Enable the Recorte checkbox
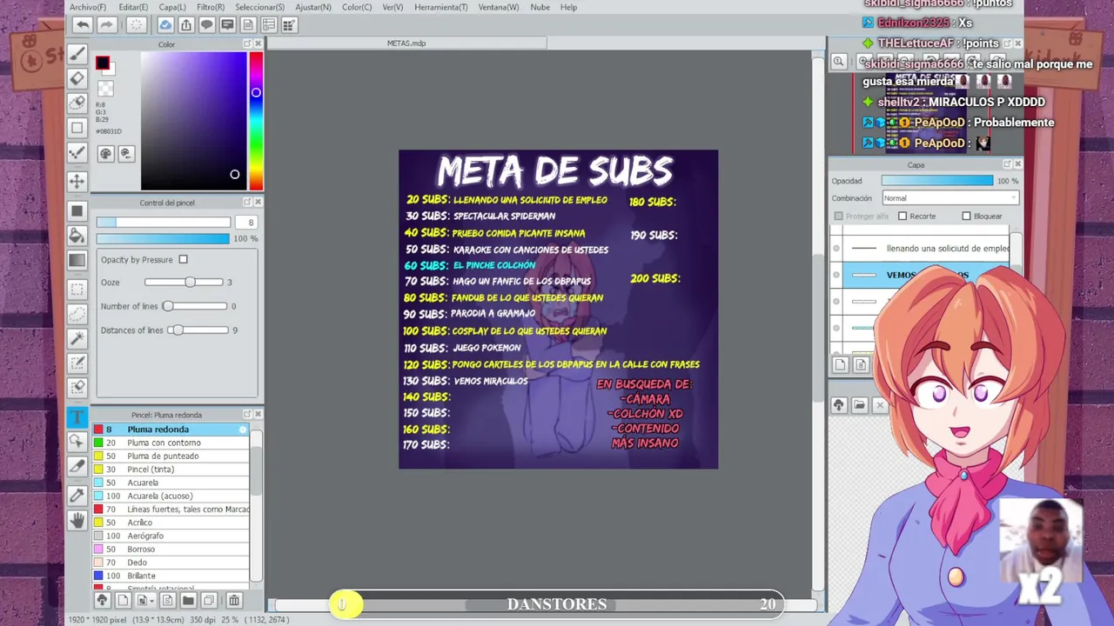 click(903, 216)
